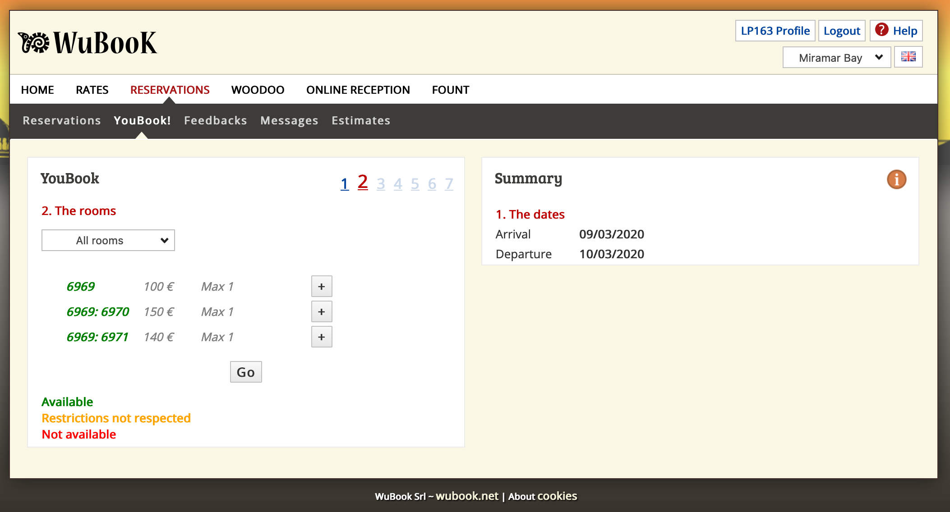The image size is (950, 512).
Task: Click the 'Restrictions not respected' legend text
Action: [x=116, y=418]
